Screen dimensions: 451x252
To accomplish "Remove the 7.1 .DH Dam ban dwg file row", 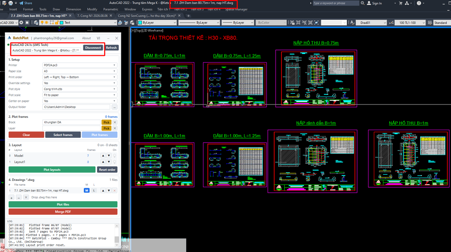I will (115, 191).
